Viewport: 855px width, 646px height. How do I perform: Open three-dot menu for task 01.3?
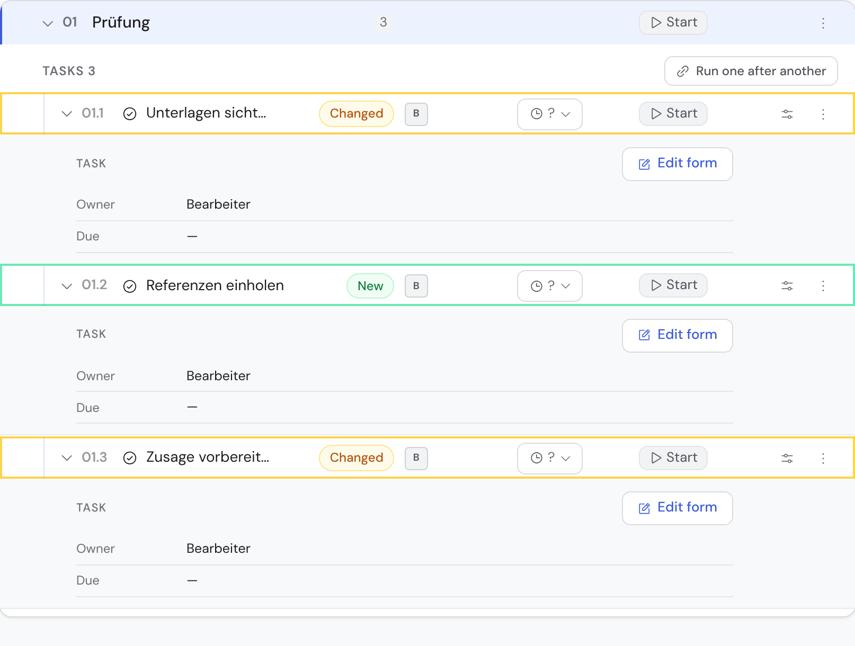823,458
